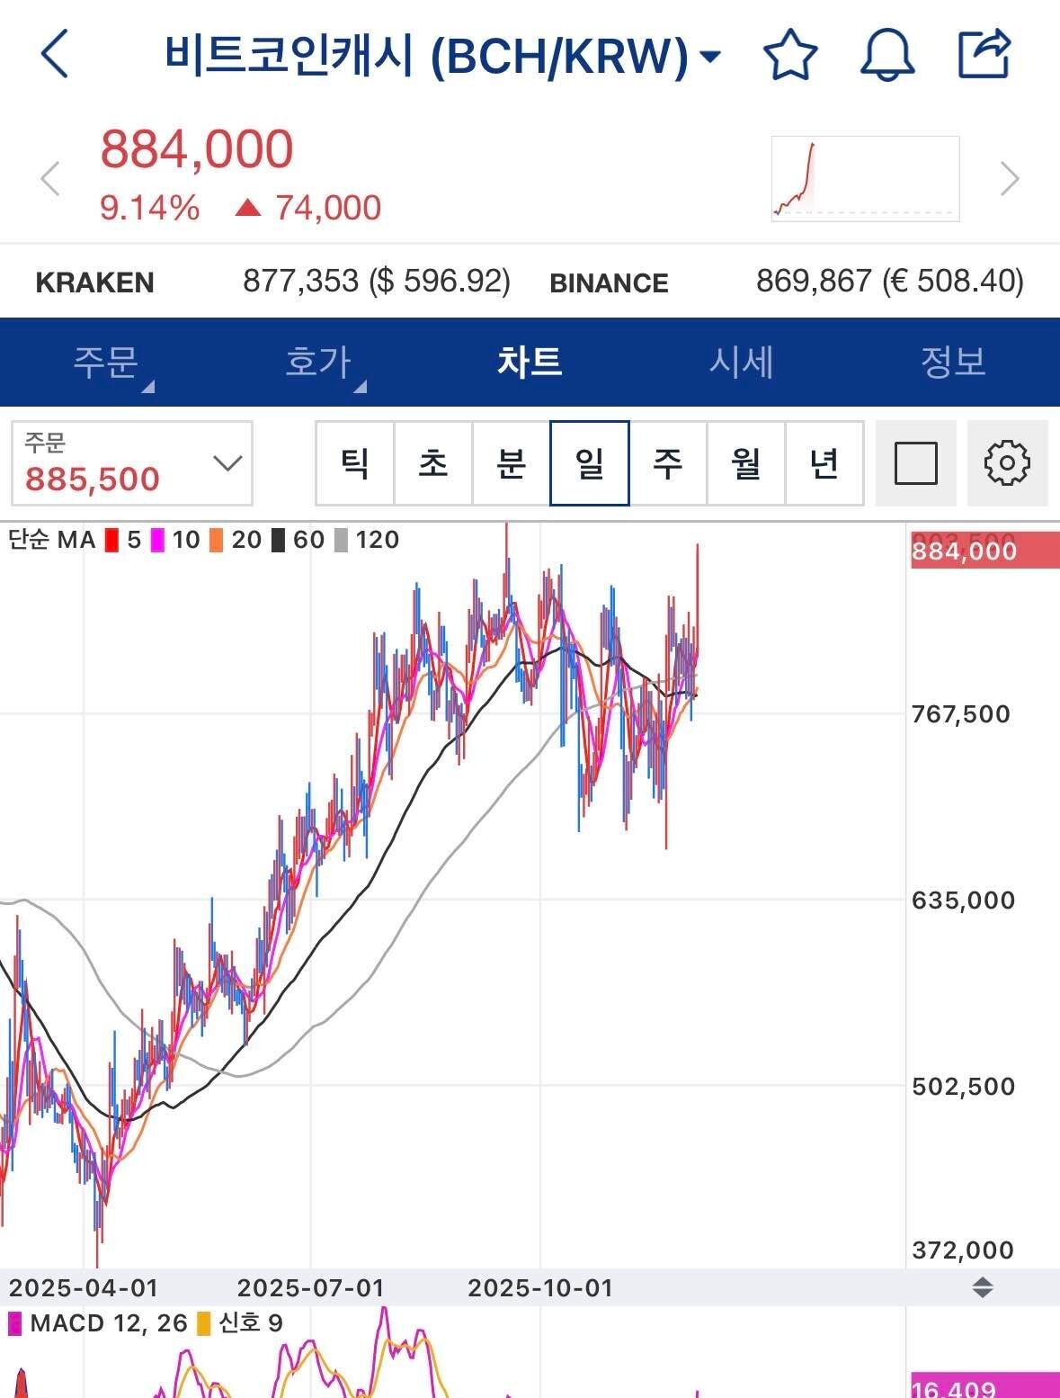
Task: Switch chart interval to 주 (weekly)
Action: click(x=667, y=463)
